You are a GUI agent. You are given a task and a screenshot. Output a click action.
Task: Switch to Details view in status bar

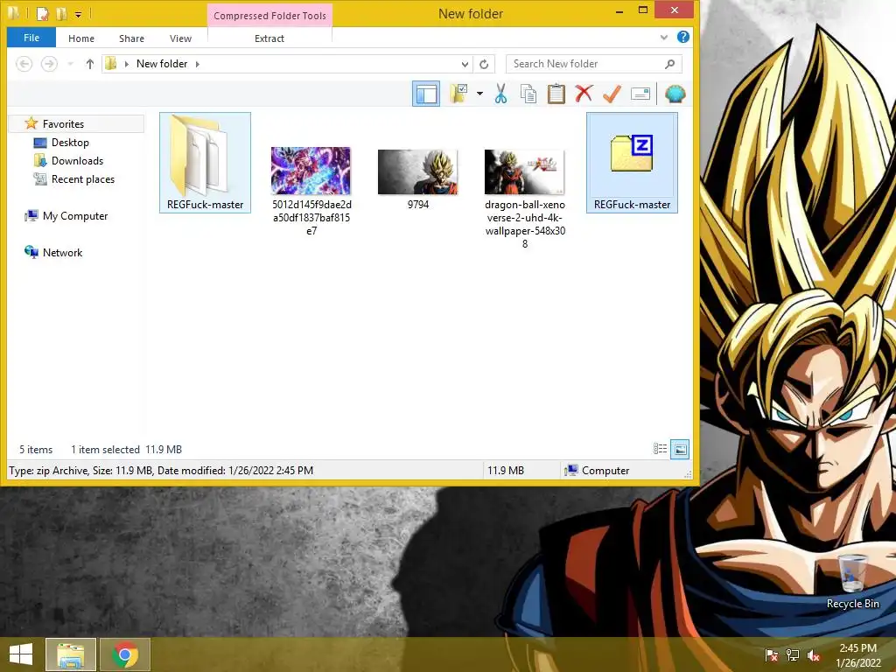coord(660,449)
